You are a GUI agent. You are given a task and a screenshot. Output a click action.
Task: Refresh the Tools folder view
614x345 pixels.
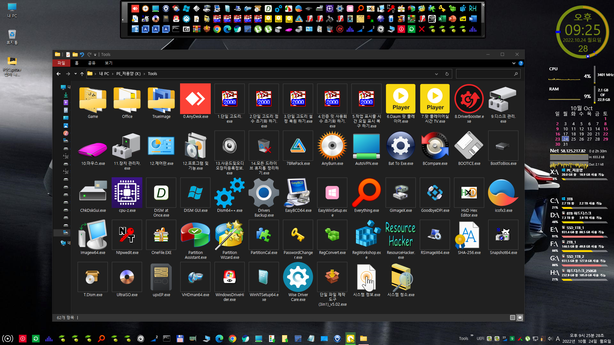447,74
